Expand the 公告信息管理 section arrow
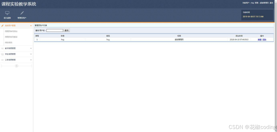277x132 pixels. (x=31, y=60)
